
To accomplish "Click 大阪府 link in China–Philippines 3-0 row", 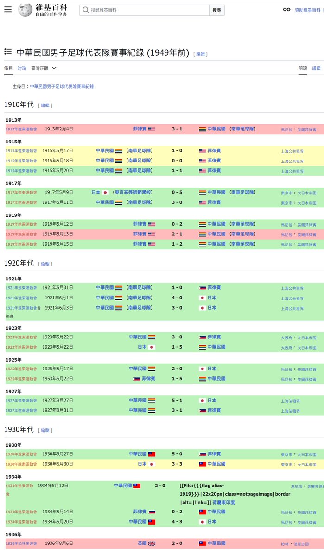I will (x=286, y=337).
